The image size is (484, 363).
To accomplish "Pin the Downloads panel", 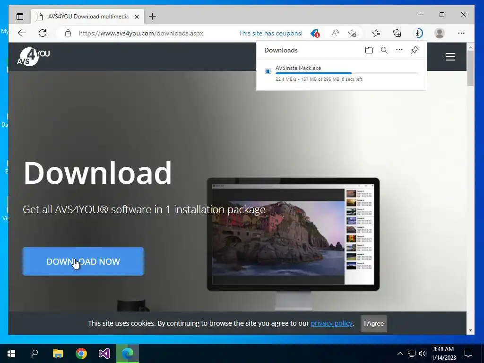I will (415, 50).
